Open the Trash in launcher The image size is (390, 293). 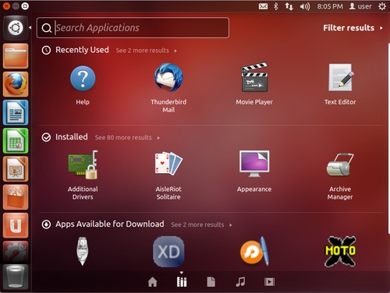(16, 277)
